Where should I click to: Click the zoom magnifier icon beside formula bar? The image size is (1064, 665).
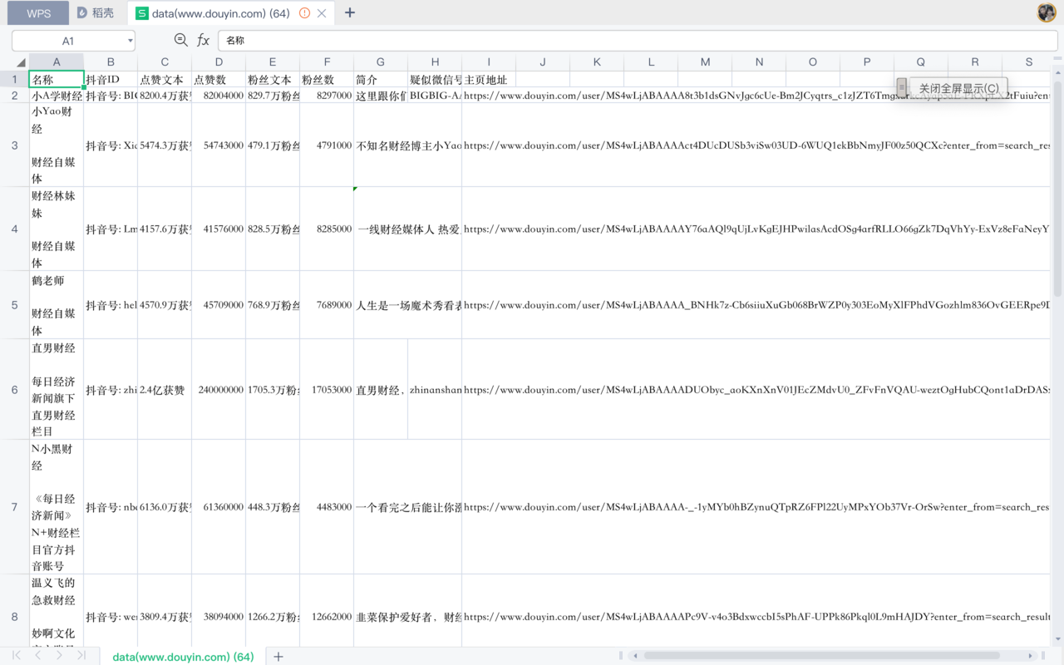(180, 40)
